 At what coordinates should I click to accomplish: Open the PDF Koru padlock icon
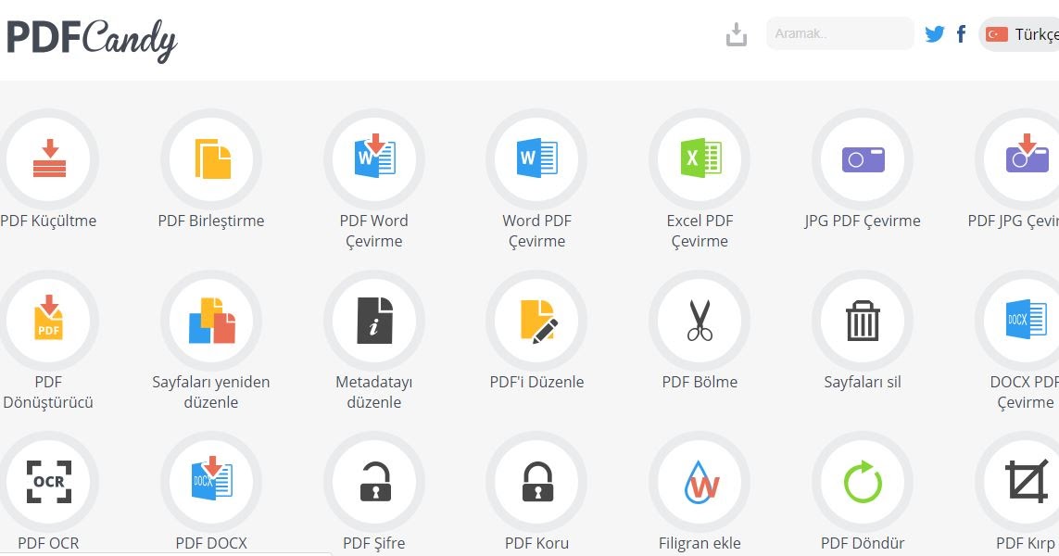(537, 483)
